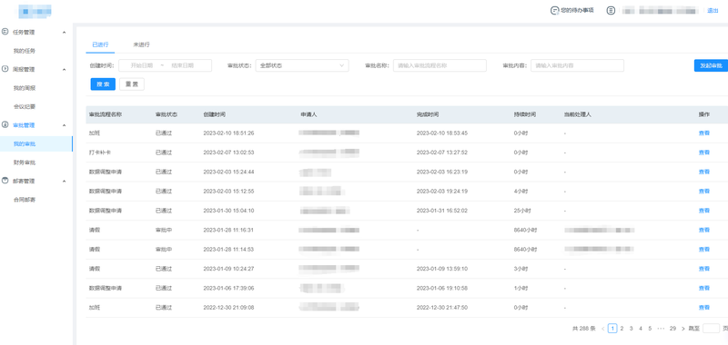Image resolution: width=728 pixels, height=345 pixels.
Task: Click 查看 for 请假 created 2023-01-09
Action: (x=703, y=269)
